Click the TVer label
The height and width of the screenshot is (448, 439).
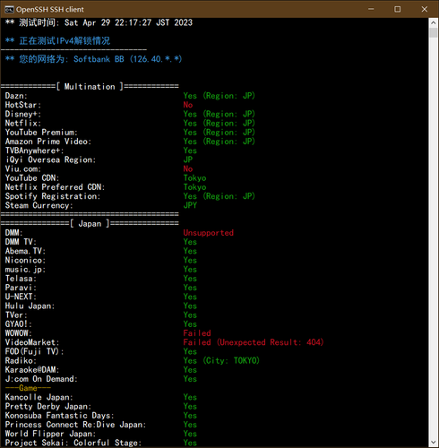[x=16, y=315]
